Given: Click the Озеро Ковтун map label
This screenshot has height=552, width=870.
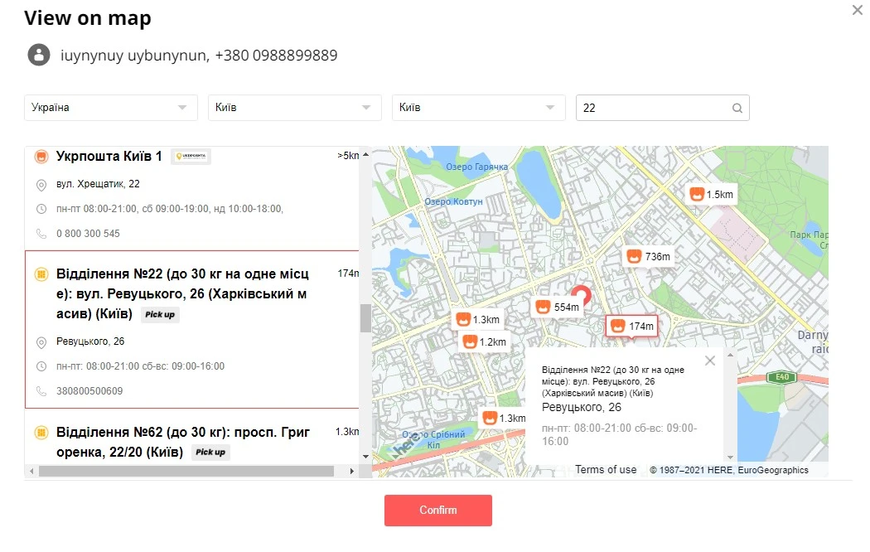Looking at the screenshot, I should click(453, 201).
